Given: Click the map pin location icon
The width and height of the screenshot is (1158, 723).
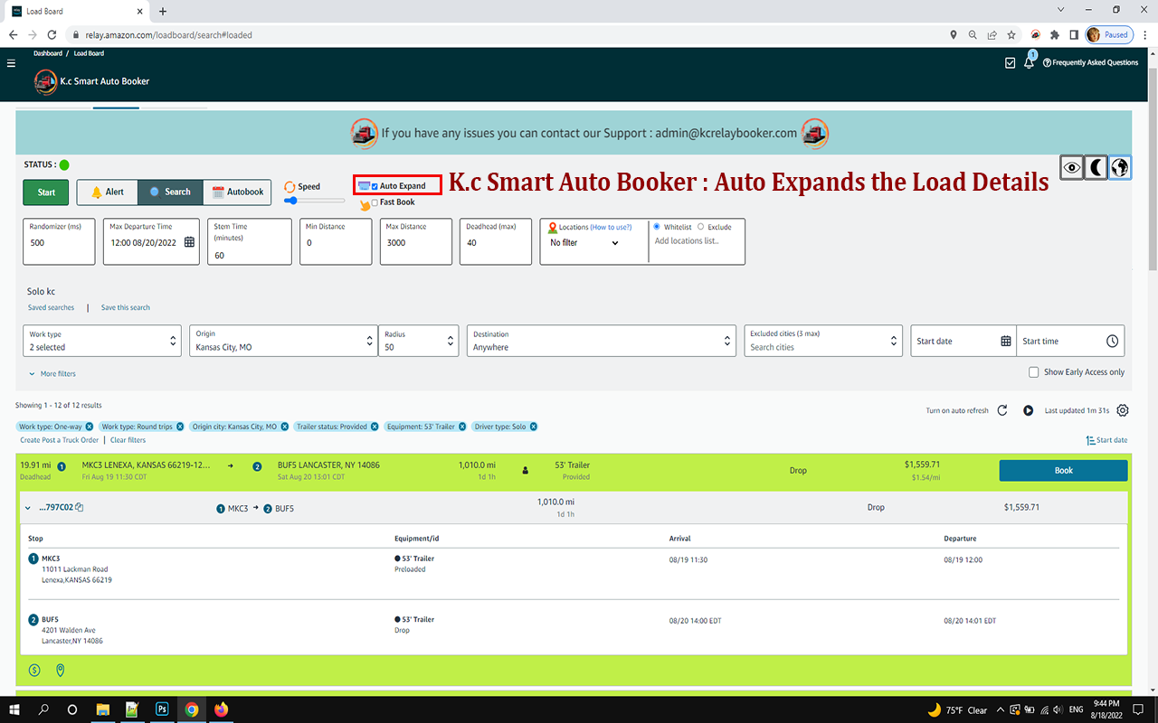Looking at the screenshot, I should pyautogui.click(x=61, y=671).
